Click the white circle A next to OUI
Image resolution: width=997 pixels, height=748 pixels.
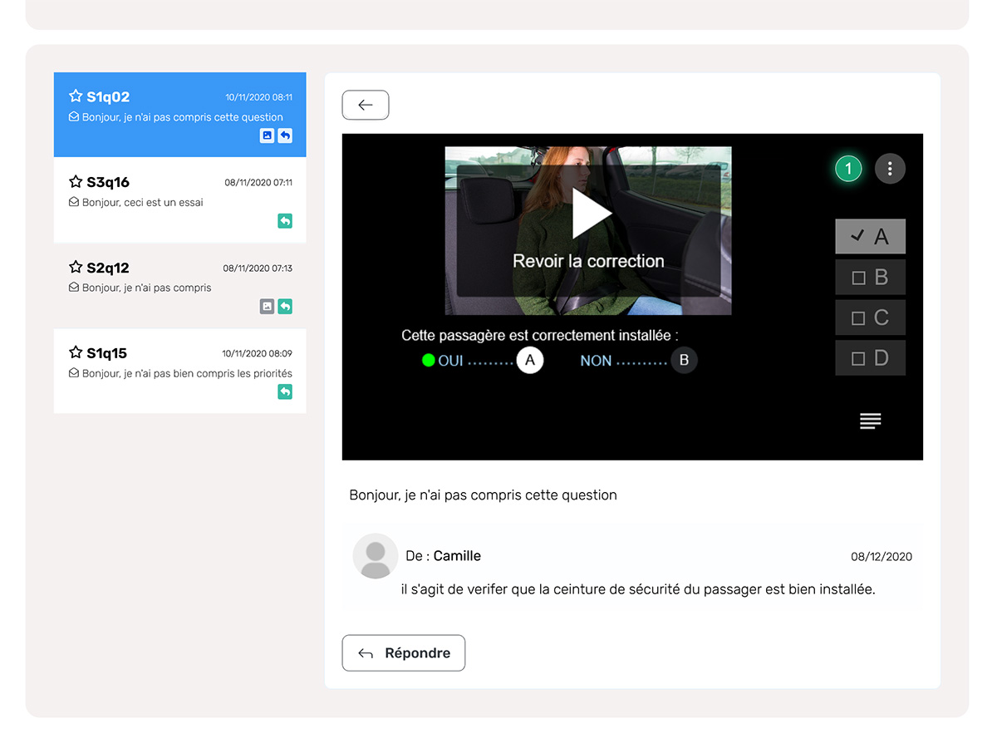[530, 360]
